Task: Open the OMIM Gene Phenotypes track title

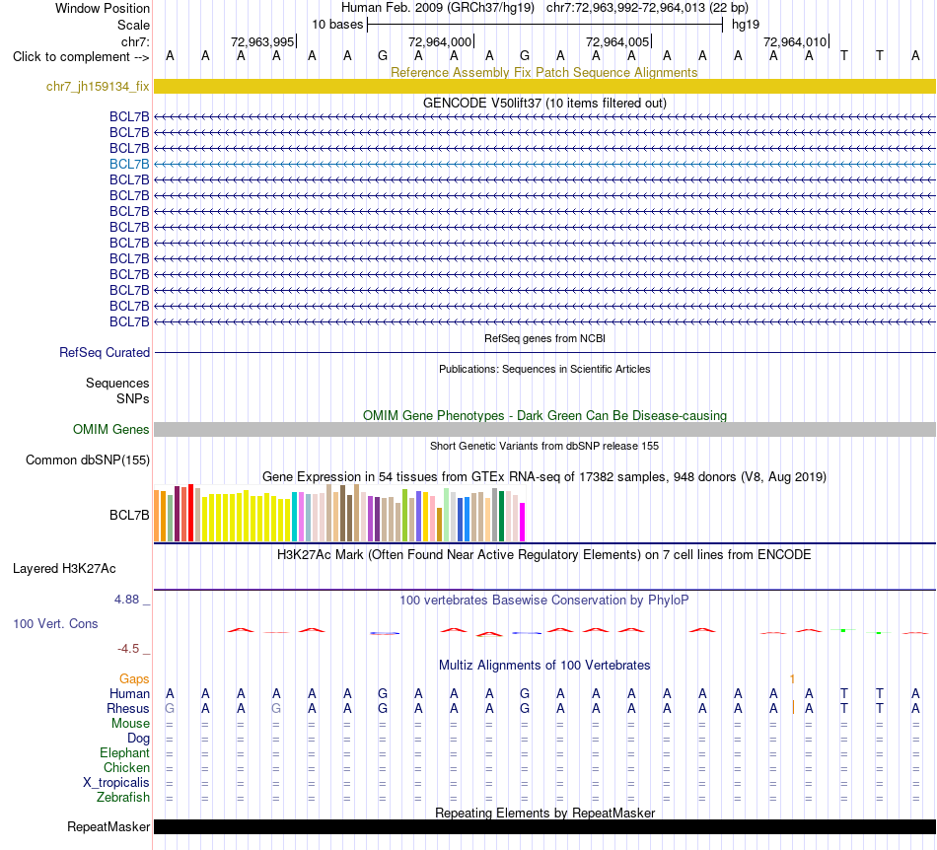Action: [x=544, y=415]
